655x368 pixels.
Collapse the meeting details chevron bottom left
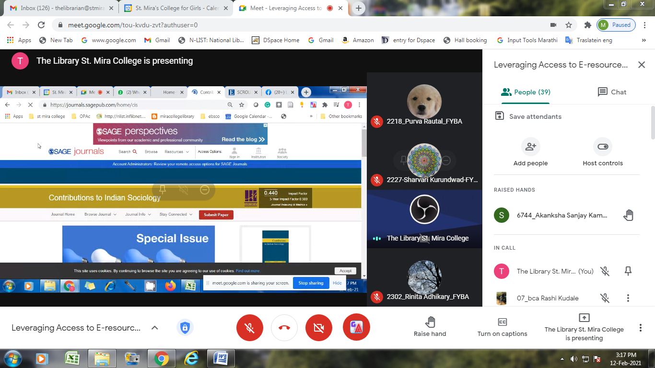[x=154, y=328]
